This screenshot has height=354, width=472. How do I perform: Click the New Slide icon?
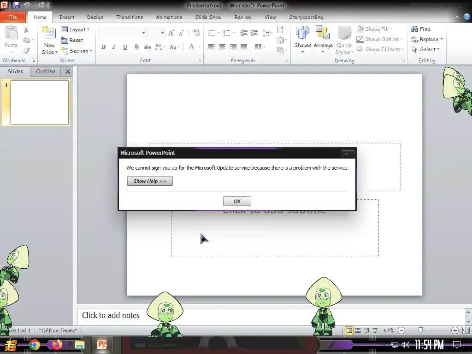click(49, 33)
